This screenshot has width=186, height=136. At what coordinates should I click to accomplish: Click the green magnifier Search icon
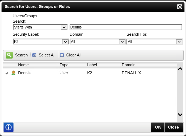tap(9, 55)
